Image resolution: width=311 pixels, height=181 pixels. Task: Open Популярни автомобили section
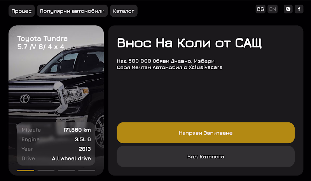coord(72,11)
